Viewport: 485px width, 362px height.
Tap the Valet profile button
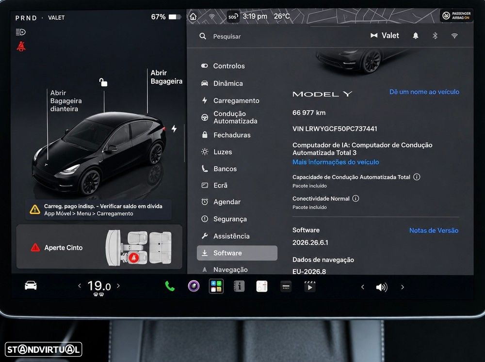(385, 35)
